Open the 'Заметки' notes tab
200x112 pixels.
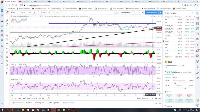pyautogui.click(x=28, y=103)
